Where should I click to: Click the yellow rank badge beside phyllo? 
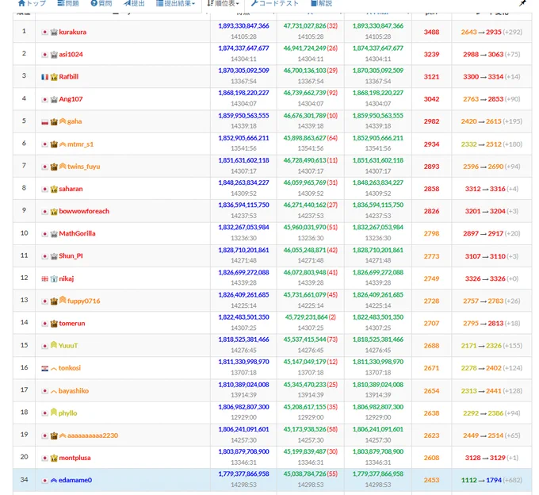pyautogui.click(x=54, y=412)
